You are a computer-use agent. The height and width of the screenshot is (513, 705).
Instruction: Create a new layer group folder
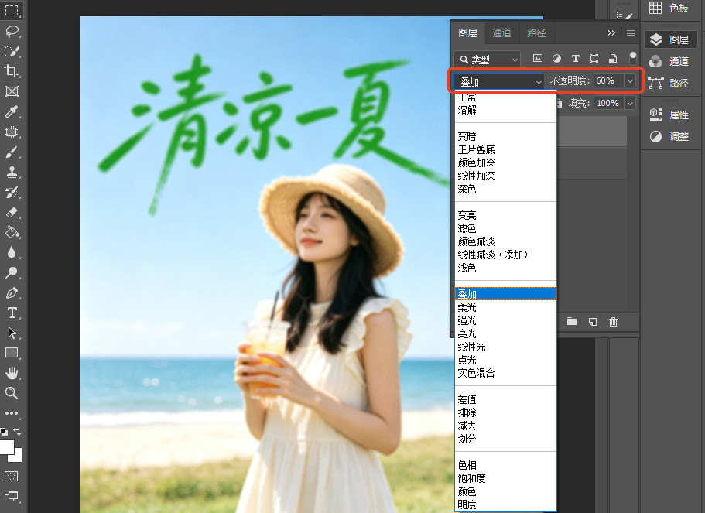(572, 321)
